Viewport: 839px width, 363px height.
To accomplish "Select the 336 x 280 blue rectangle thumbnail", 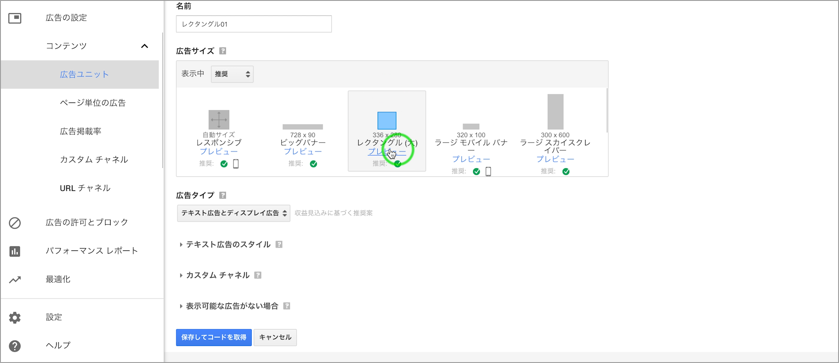I will (387, 121).
